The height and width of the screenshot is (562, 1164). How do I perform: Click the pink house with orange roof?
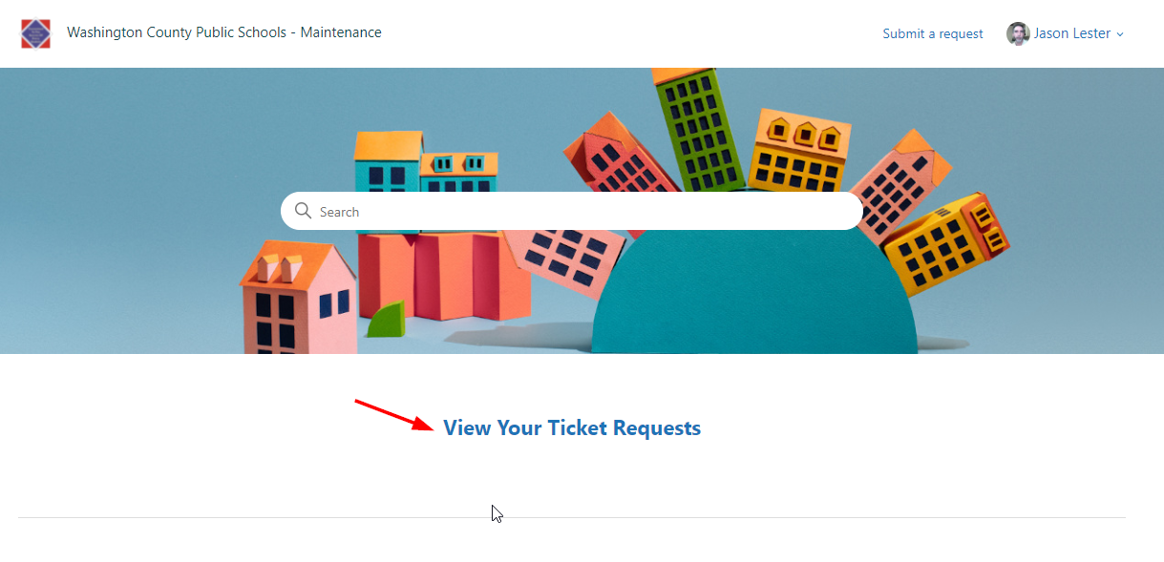click(x=298, y=297)
